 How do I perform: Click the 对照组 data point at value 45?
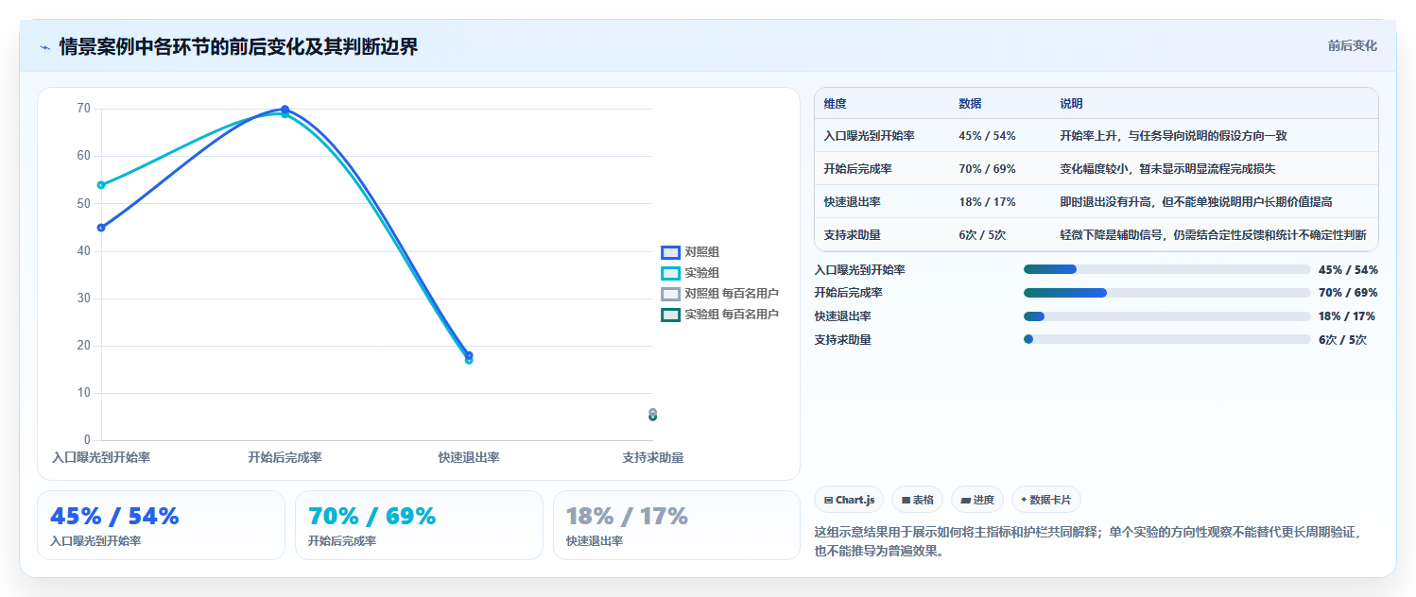point(101,228)
